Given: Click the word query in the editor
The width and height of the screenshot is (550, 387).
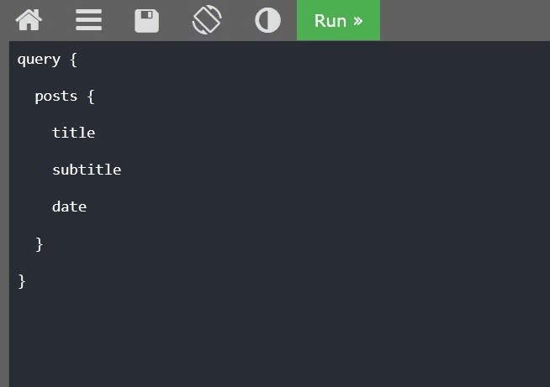Looking at the screenshot, I should pos(39,60).
